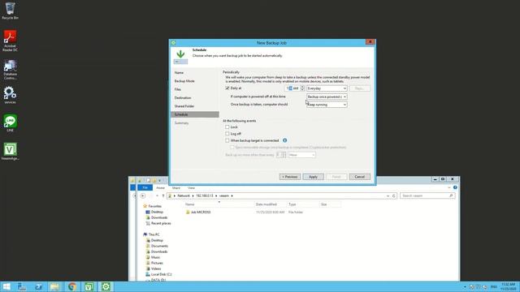Click the Apply button
The image size is (520, 292).
click(x=313, y=177)
